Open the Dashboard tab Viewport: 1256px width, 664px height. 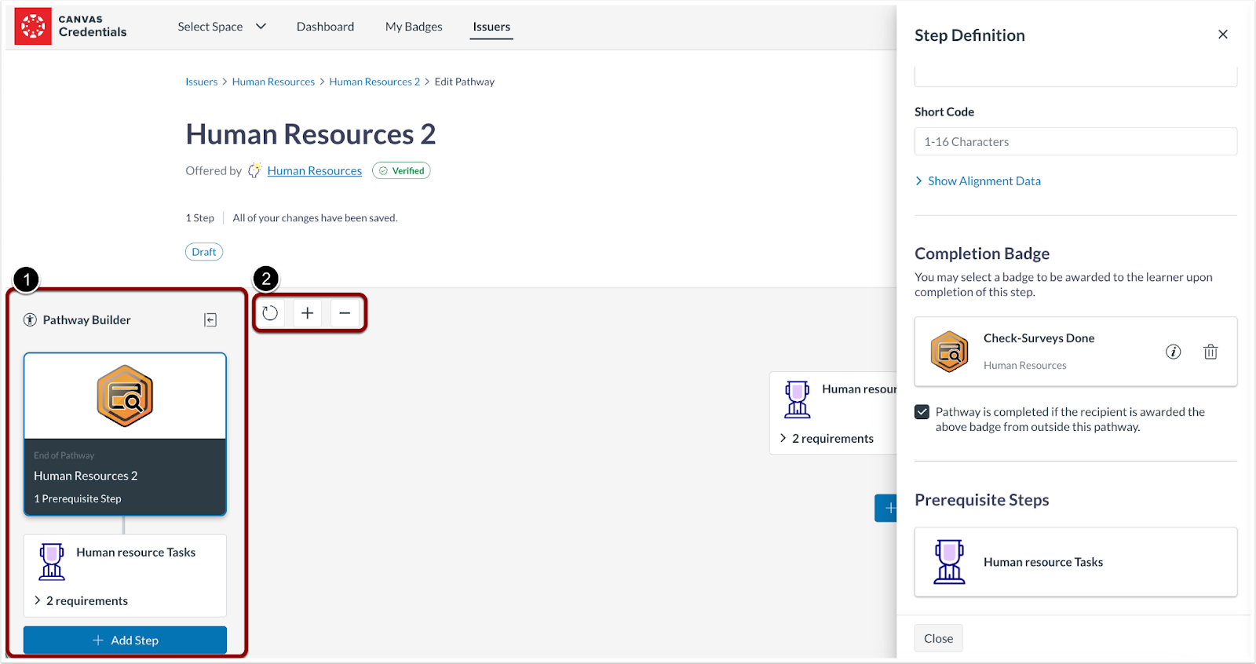pyautogui.click(x=325, y=27)
